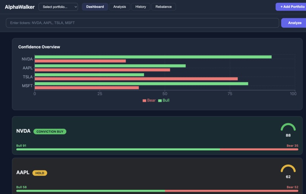This screenshot has width=306, height=194.
Task: Go to the History tab
Action: [x=141, y=7]
